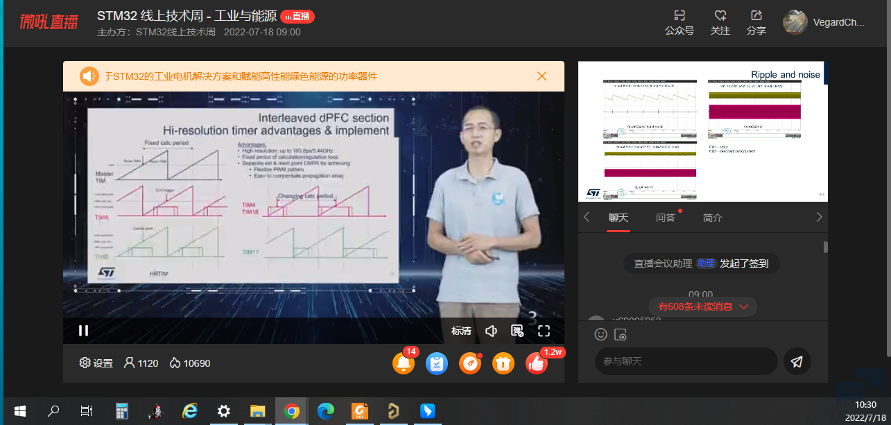Open Windows taskbar search

pyautogui.click(x=53, y=411)
